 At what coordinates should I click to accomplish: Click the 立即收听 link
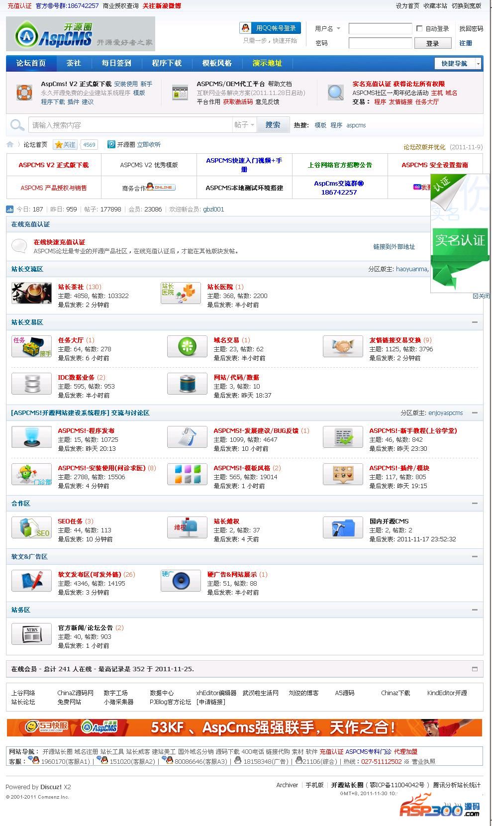(x=149, y=145)
